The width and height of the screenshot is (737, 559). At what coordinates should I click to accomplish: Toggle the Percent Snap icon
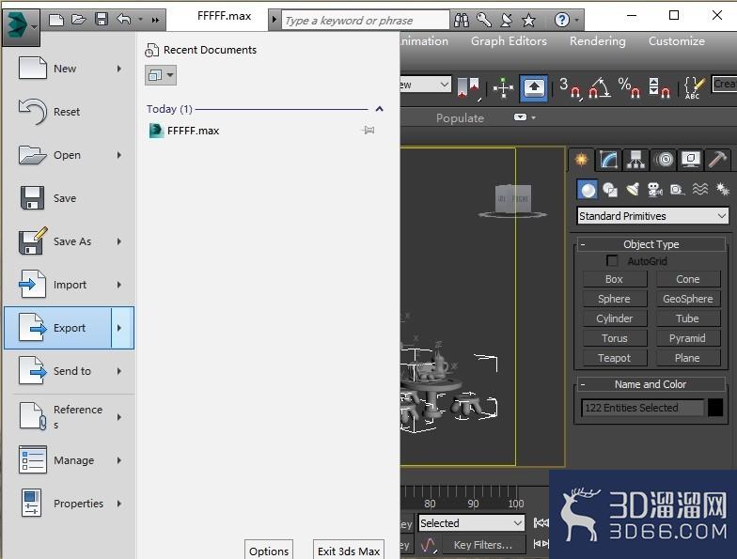coord(629,88)
